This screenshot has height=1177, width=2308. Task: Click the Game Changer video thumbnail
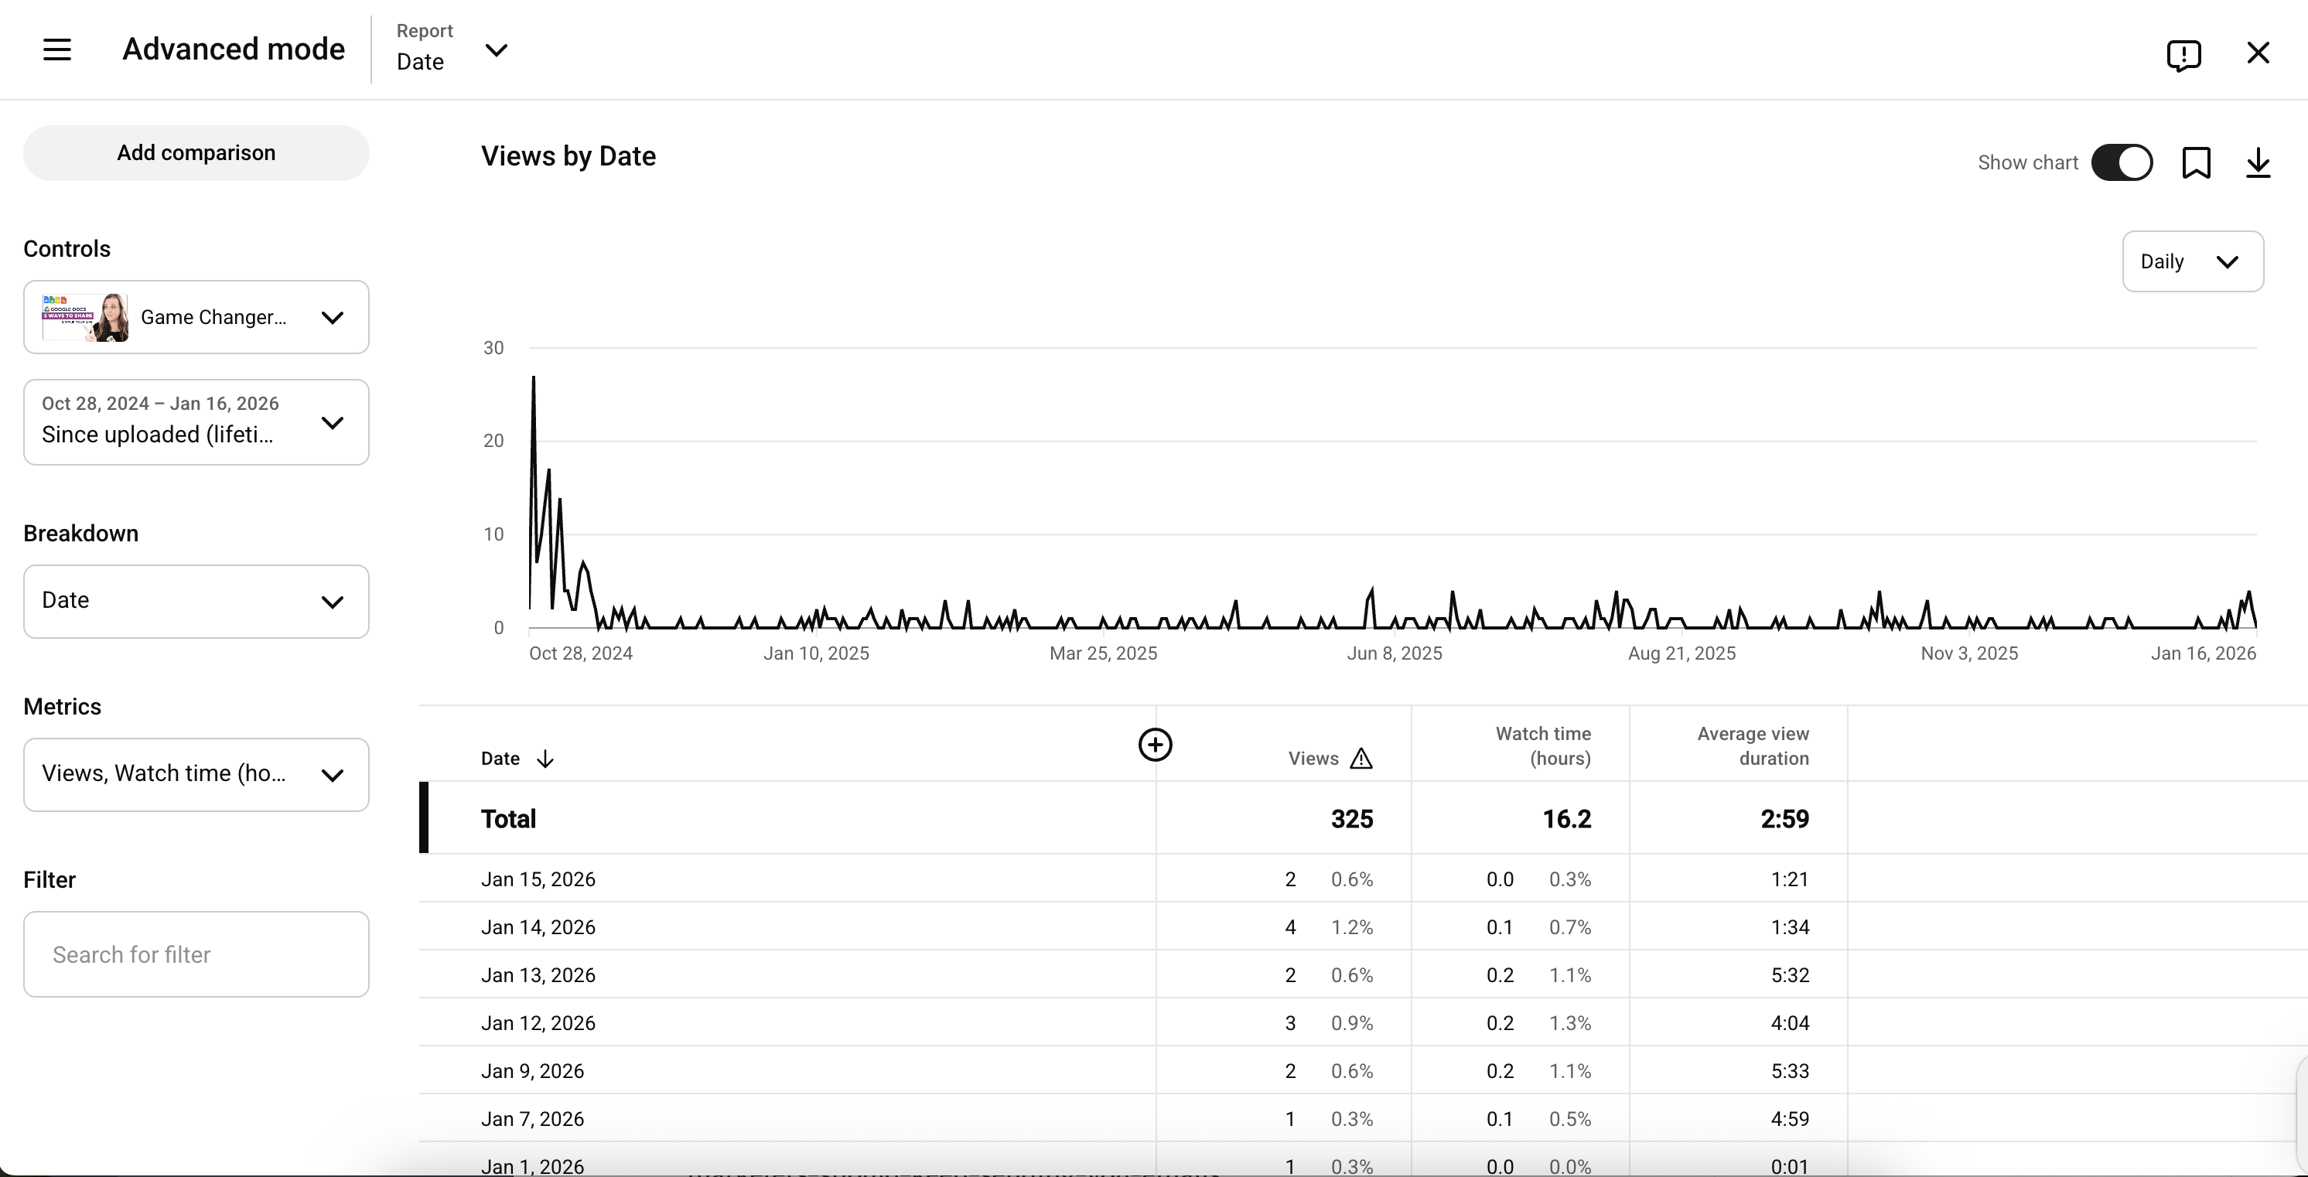(x=84, y=317)
